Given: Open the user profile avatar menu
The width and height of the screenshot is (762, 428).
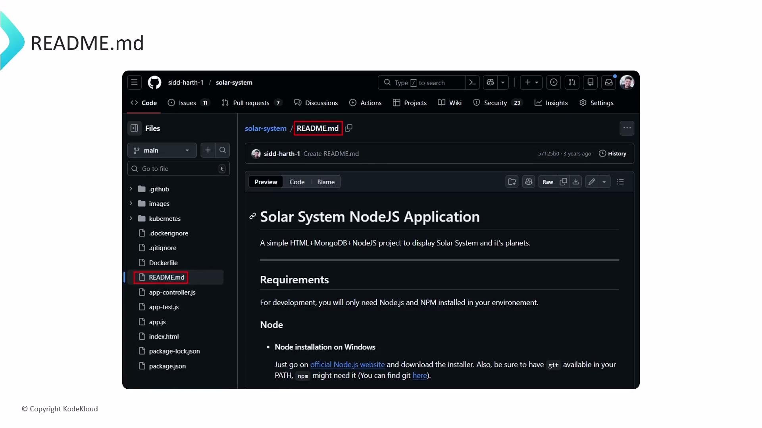Looking at the screenshot, I should (x=627, y=82).
